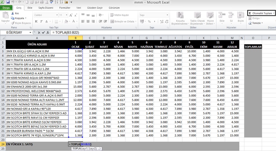The image size is (276, 151).
Task: Toggle underline A formatting
Action: tap(46, 22)
